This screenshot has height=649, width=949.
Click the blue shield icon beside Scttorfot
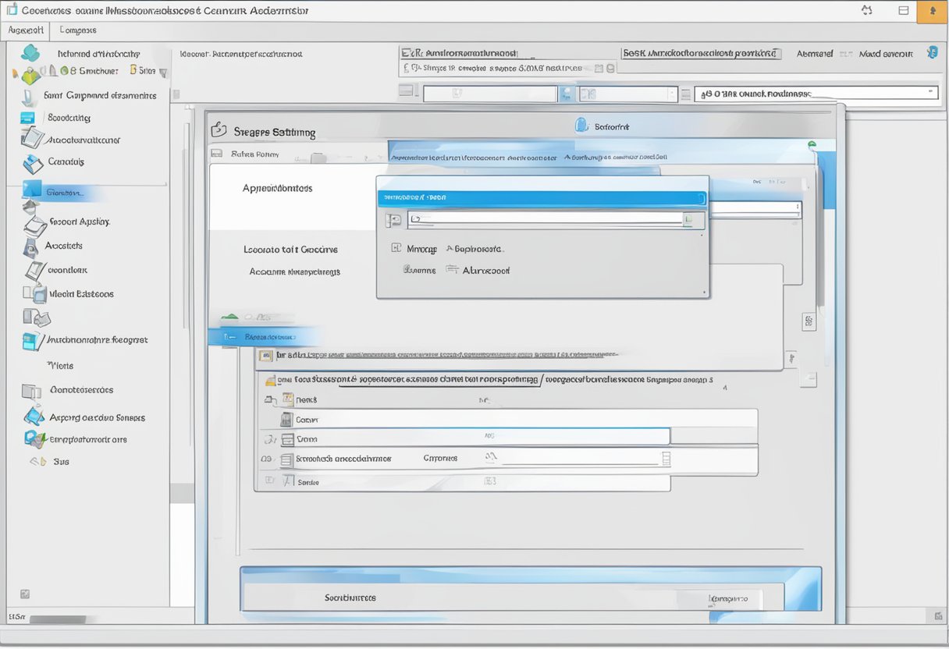coord(581,126)
